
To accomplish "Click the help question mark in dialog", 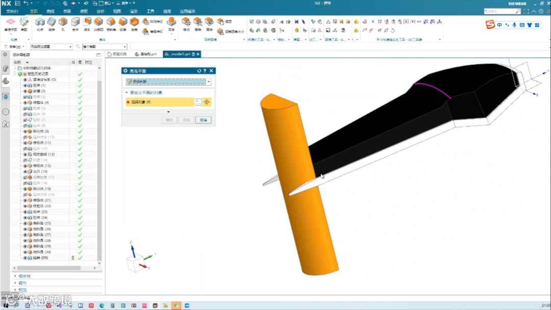I will pyautogui.click(x=205, y=71).
